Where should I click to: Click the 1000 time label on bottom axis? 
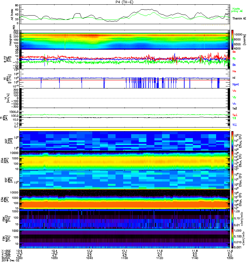(x=19, y=258)
